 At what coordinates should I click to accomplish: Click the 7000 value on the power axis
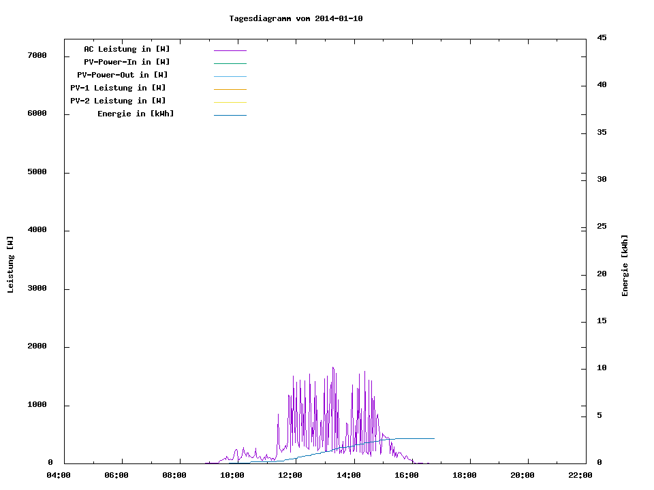point(37,55)
